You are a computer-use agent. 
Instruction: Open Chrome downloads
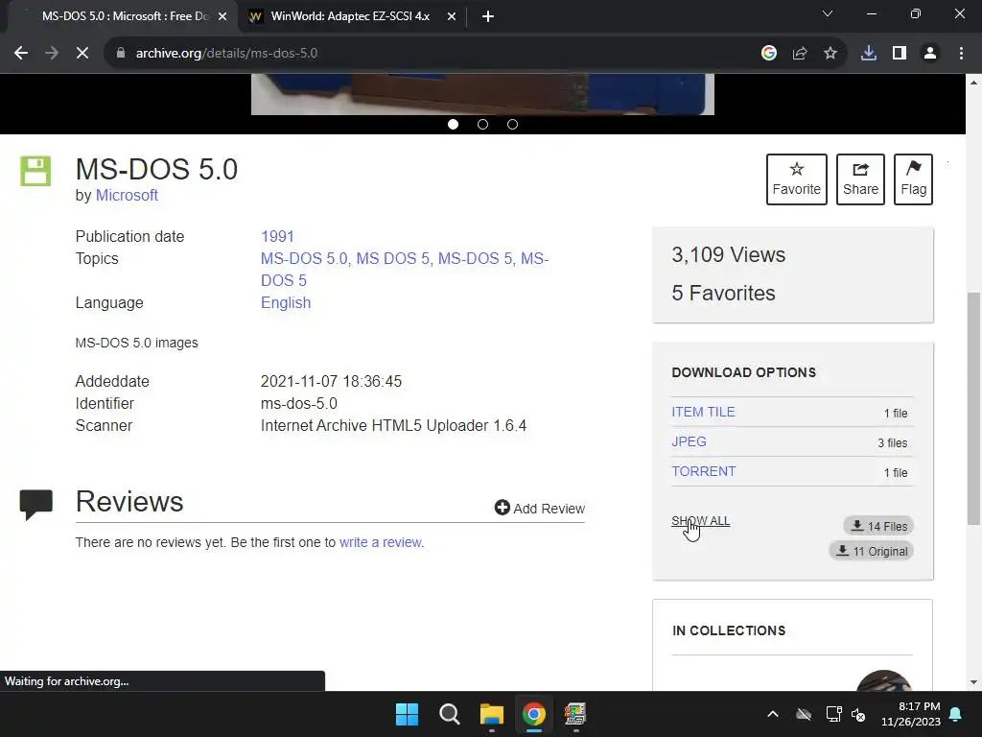coord(869,54)
